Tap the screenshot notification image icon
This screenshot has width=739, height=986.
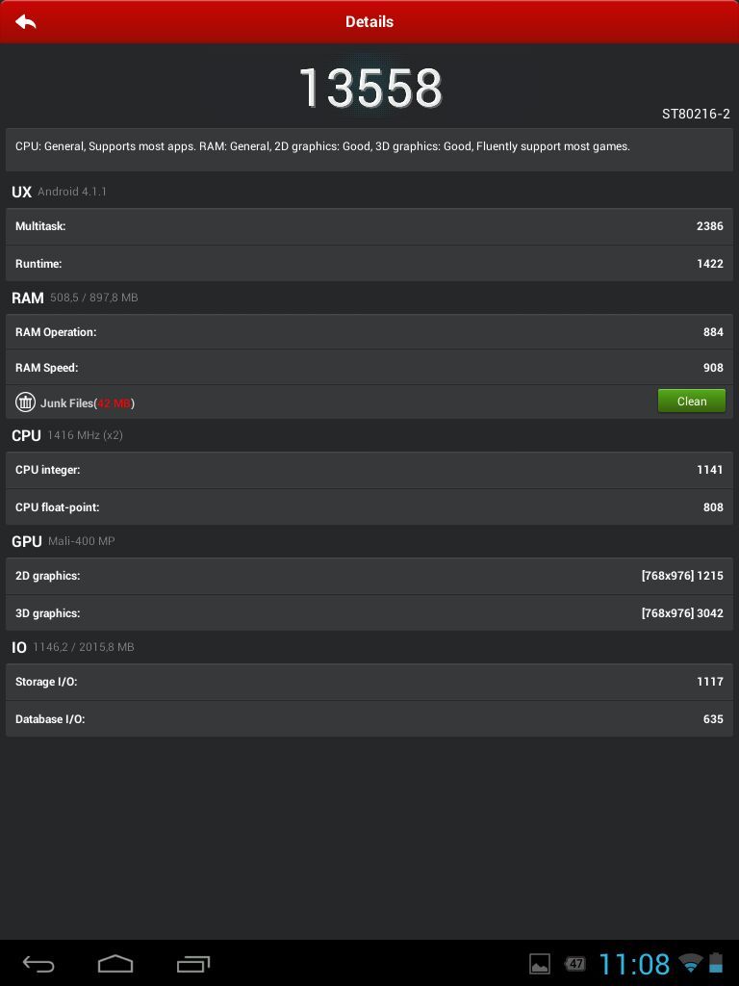(x=540, y=964)
